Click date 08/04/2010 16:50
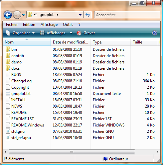The height and width of the screenshot is (165, 163). tap(67, 94)
